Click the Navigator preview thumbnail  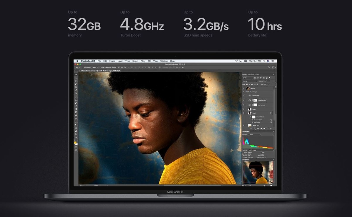pyautogui.click(x=258, y=172)
